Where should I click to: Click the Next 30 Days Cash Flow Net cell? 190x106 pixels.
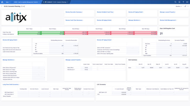click(76, 32)
